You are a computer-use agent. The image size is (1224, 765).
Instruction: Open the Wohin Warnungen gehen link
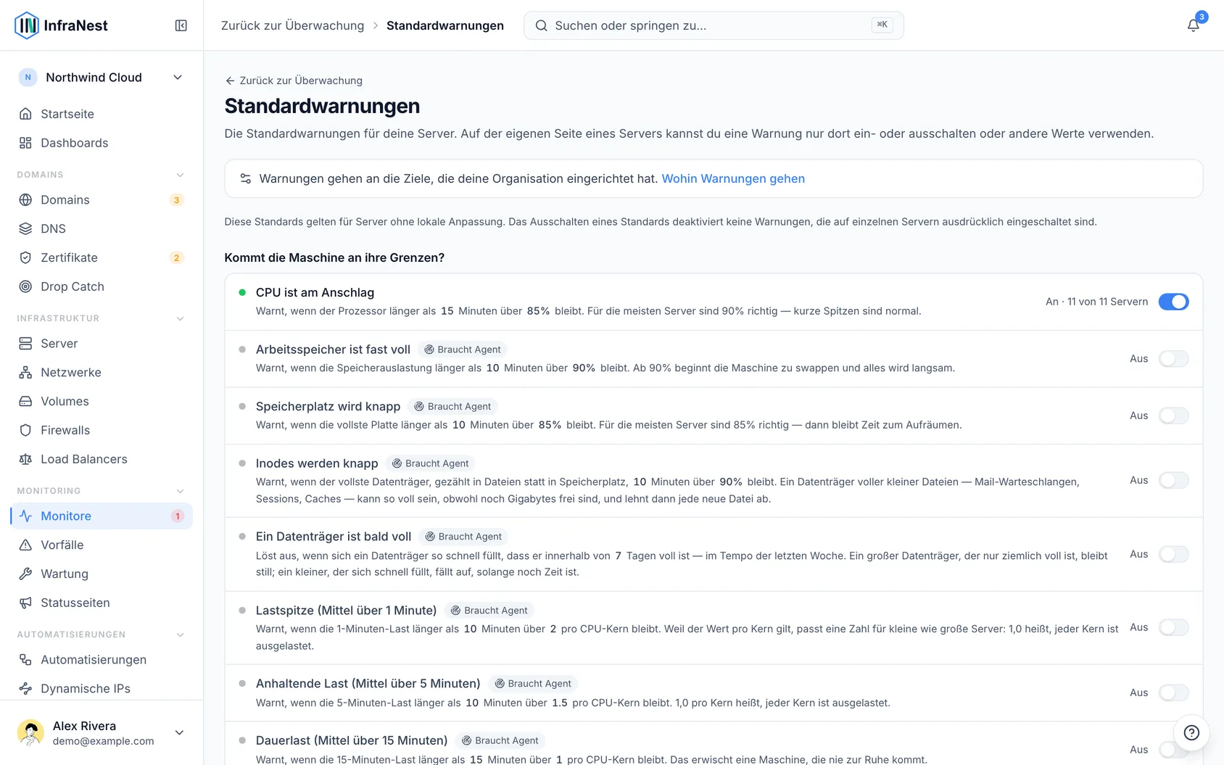tap(733, 178)
